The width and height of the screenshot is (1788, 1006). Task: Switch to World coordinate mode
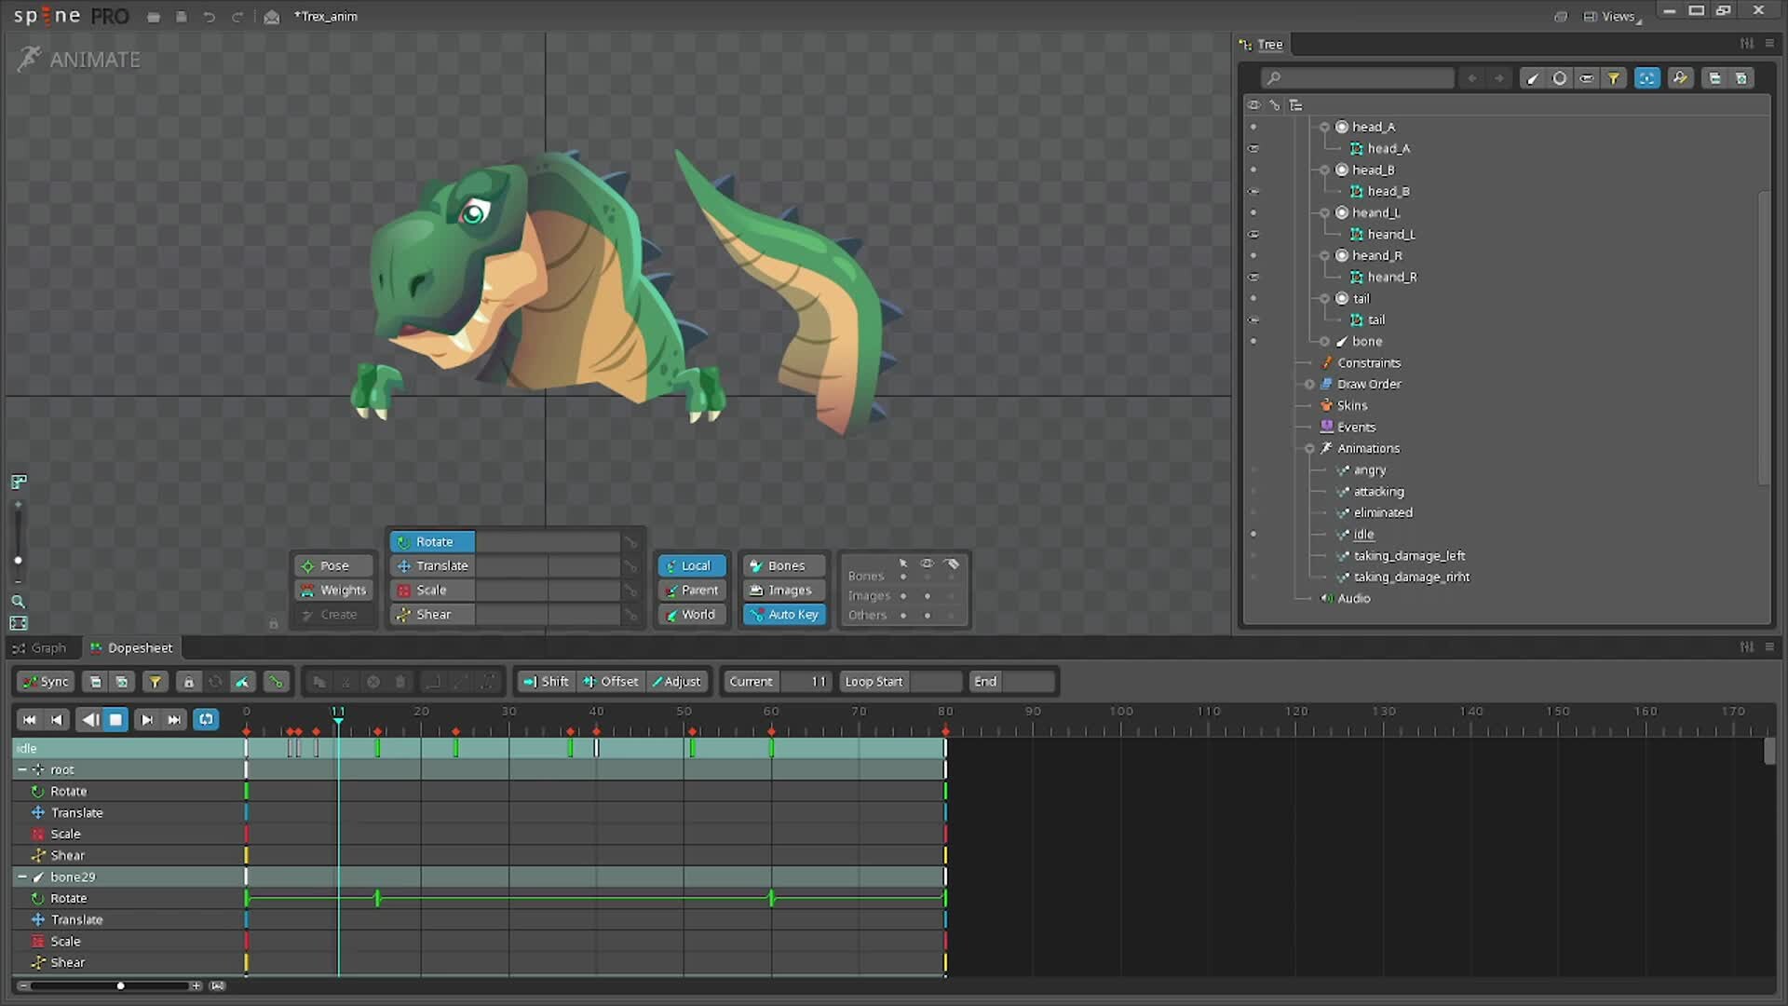(691, 614)
